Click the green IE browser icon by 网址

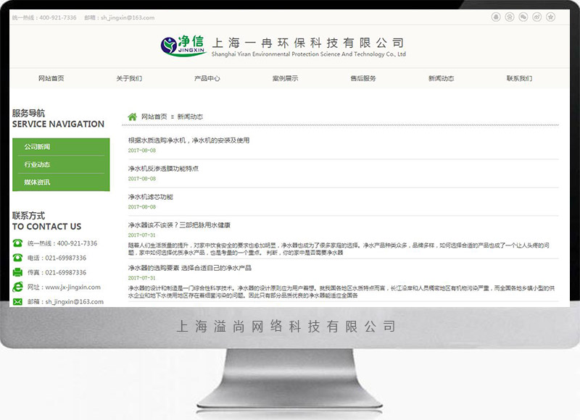click(17, 287)
